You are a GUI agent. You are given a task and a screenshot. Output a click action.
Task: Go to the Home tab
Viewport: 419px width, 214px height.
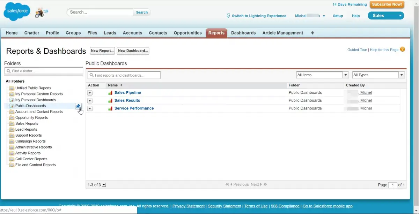(x=12, y=33)
